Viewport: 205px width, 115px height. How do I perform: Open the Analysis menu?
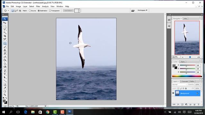coord(45,6)
